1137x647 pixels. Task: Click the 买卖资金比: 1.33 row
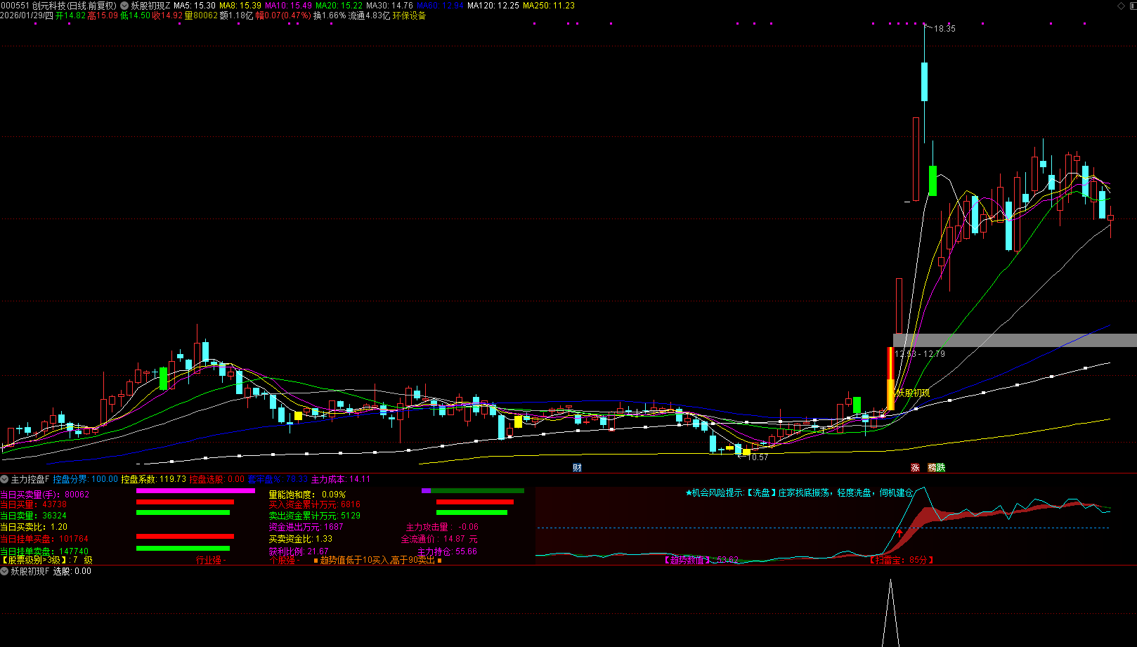coord(301,539)
